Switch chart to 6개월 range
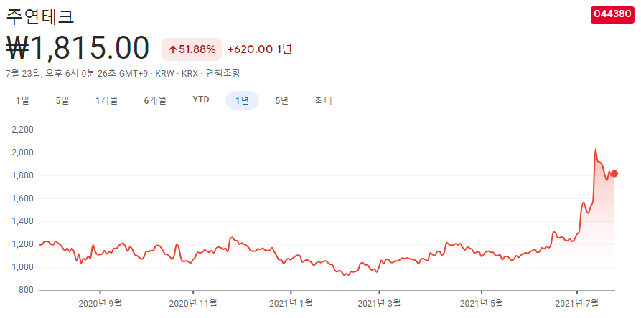 click(155, 101)
